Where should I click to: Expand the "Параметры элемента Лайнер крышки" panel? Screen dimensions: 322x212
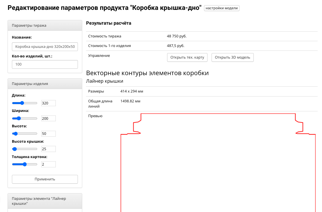coord(45,201)
